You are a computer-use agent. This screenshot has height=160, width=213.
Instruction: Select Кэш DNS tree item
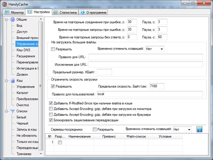23,50
